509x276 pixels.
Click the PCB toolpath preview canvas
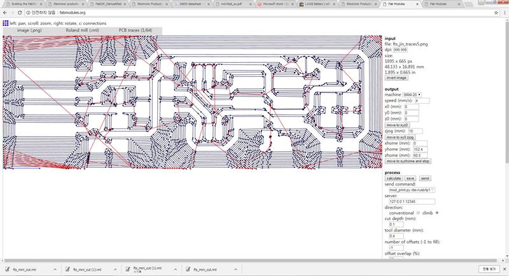coord(193,102)
